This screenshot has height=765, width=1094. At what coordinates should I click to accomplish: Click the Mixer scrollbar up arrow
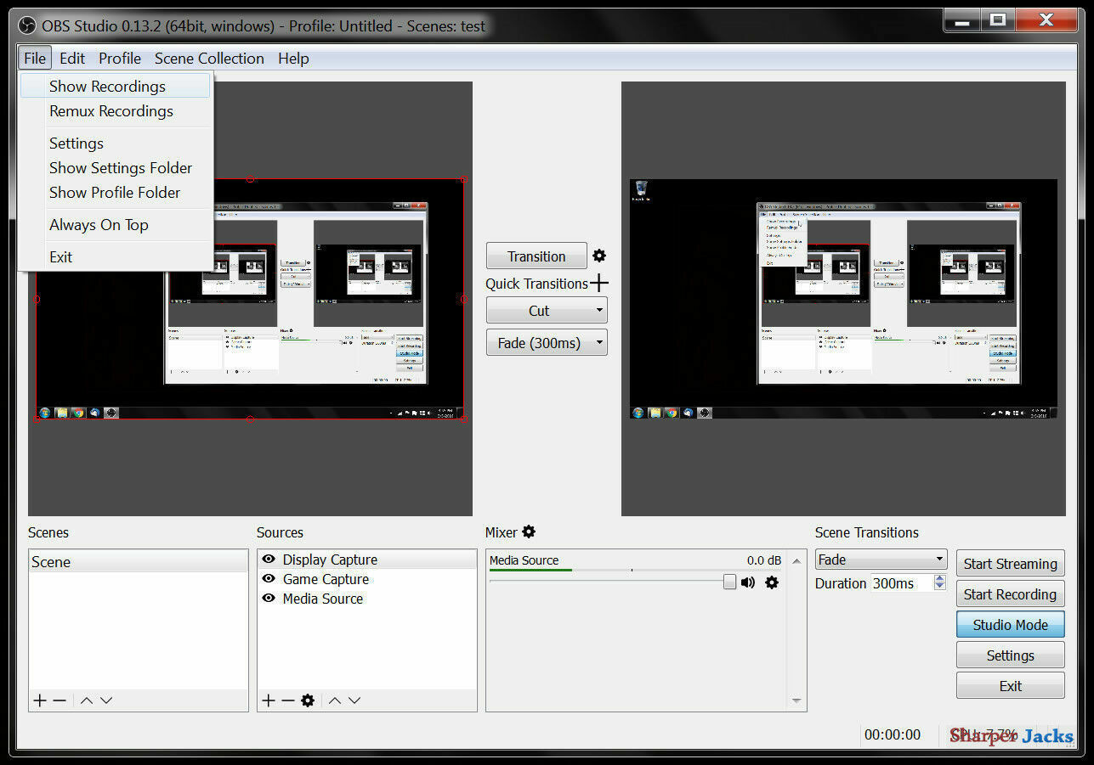pyautogui.click(x=796, y=561)
